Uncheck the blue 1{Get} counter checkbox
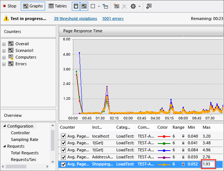224x171 pixels. 63,150
